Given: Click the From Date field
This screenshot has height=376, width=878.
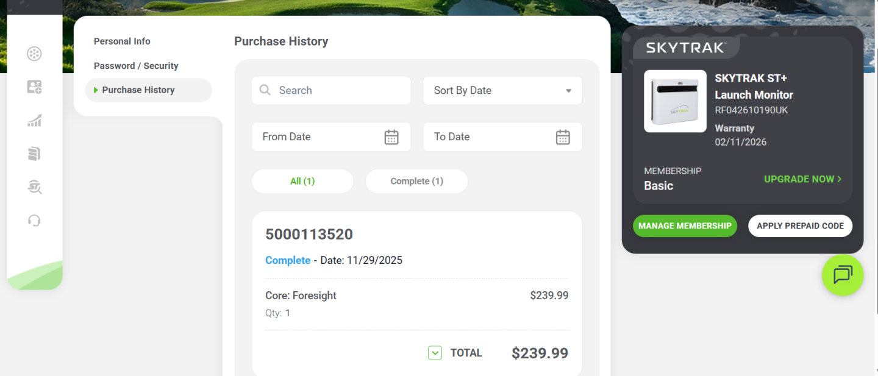Looking at the screenshot, I should (x=331, y=137).
